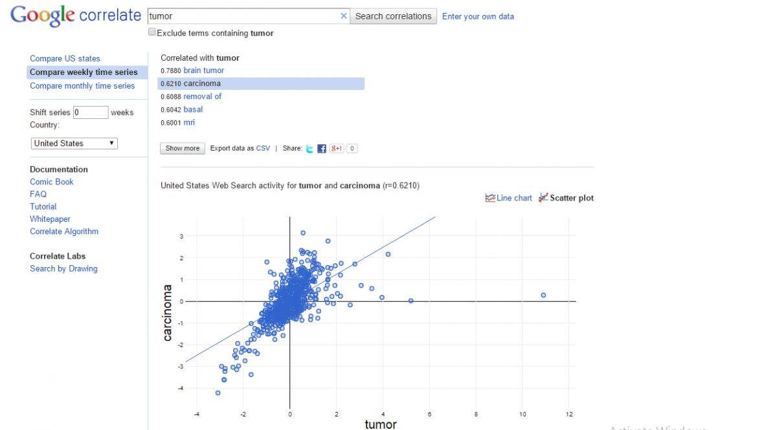Click the Google correlate logo
Image resolution: width=777 pixels, height=430 pixels.
pyautogui.click(x=76, y=16)
